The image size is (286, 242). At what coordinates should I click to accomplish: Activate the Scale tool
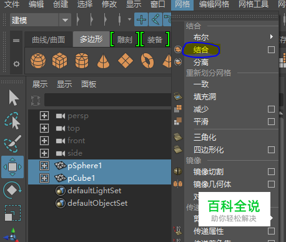point(12,213)
